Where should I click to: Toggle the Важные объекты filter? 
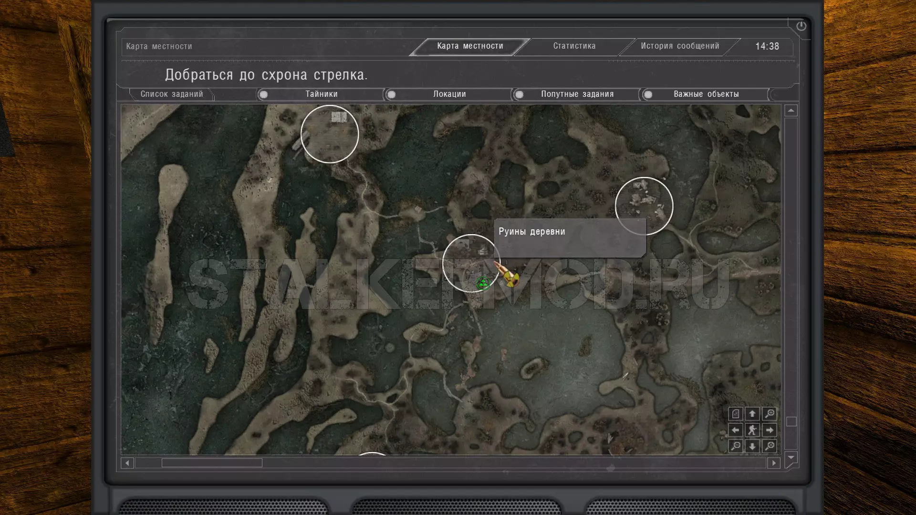705,94
